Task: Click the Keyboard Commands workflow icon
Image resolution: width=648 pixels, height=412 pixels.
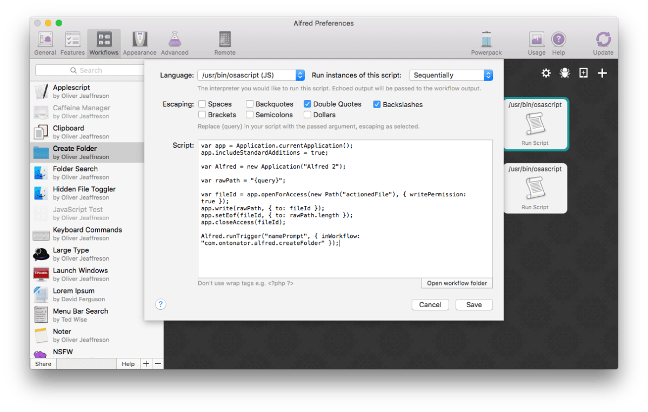Action: pyautogui.click(x=41, y=236)
